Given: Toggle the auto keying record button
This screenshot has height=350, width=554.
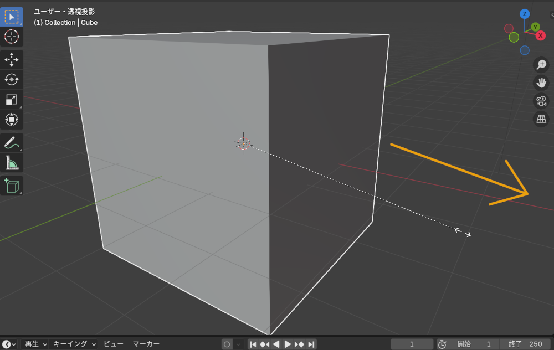Looking at the screenshot, I should [x=227, y=344].
